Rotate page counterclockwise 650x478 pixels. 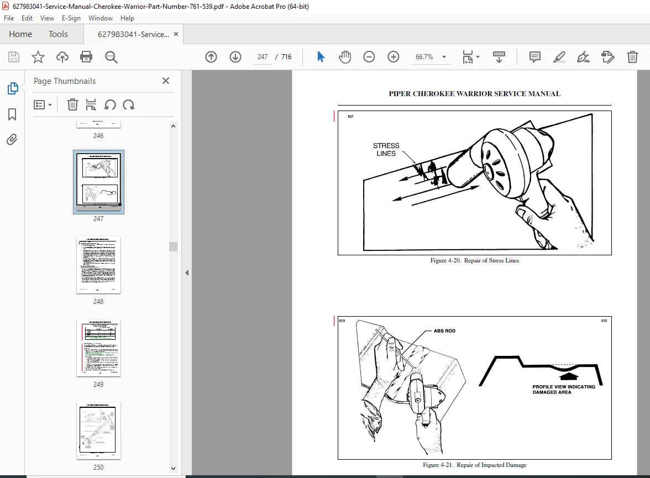pos(110,105)
